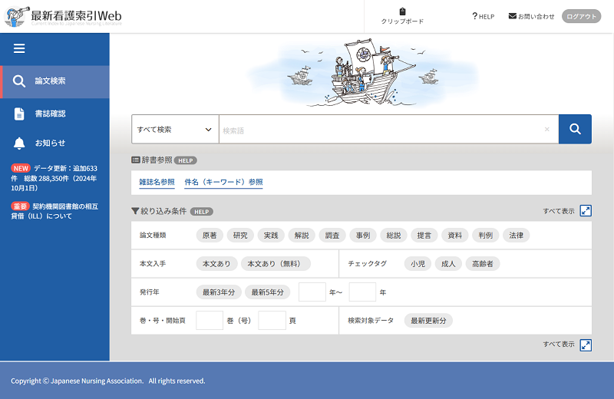This screenshot has height=399, width=614.
Task: Click the 書誌確認 document icon
Action: 19,114
